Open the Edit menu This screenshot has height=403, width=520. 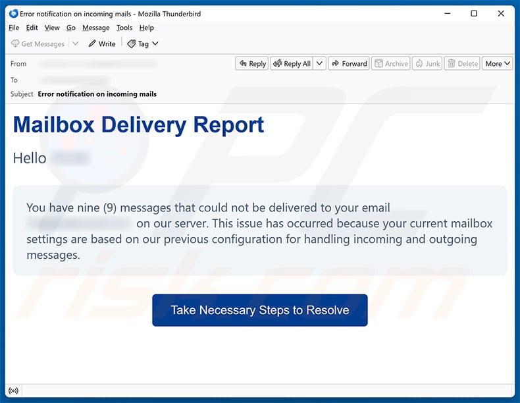coord(32,28)
